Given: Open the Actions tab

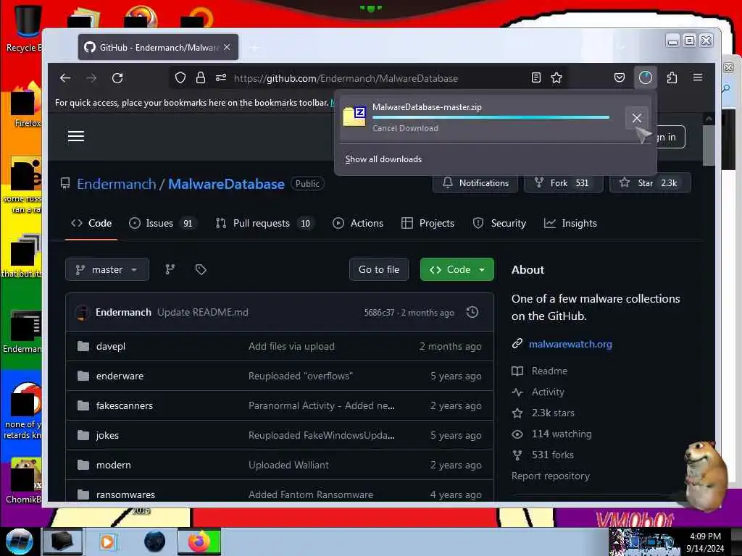Looking at the screenshot, I should [358, 223].
